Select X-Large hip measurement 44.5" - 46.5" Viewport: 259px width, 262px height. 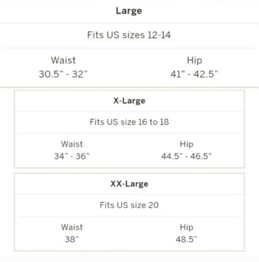pyautogui.click(x=187, y=156)
